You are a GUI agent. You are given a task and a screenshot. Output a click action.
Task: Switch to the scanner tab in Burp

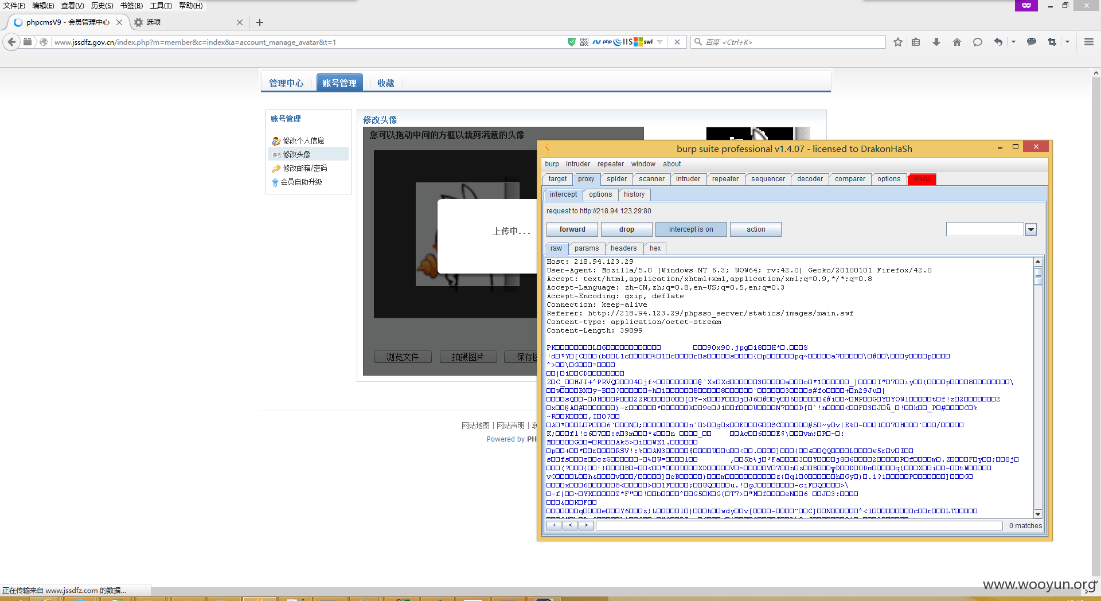click(651, 179)
